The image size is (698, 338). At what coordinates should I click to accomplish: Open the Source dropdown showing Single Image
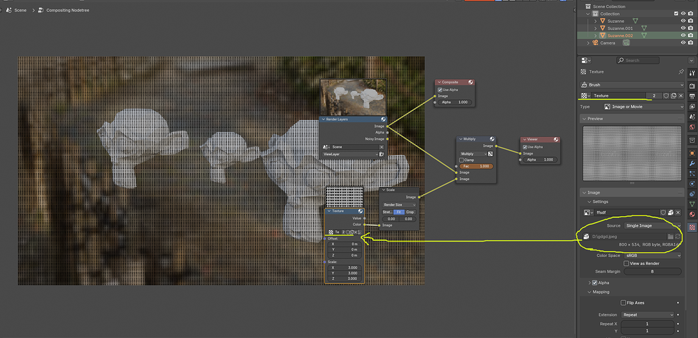point(652,226)
